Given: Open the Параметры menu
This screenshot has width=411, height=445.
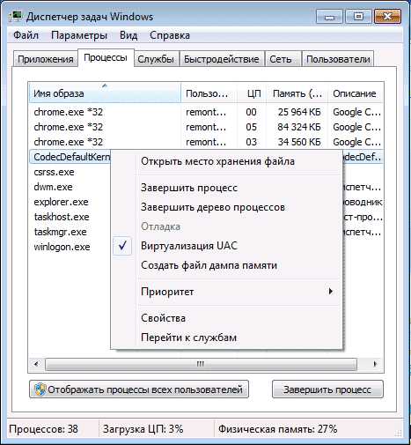Looking at the screenshot, I should click(x=79, y=35).
